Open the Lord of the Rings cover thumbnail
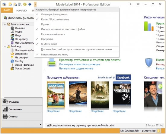166x134 pixels. (x=100, y=95)
